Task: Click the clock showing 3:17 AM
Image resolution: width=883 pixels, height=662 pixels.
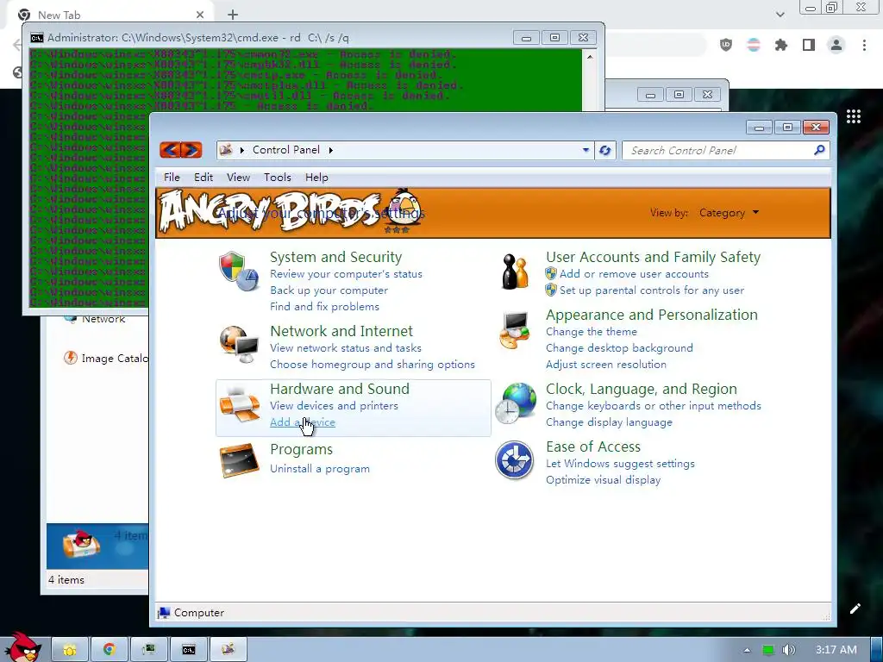Action: (x=836, y=650)
